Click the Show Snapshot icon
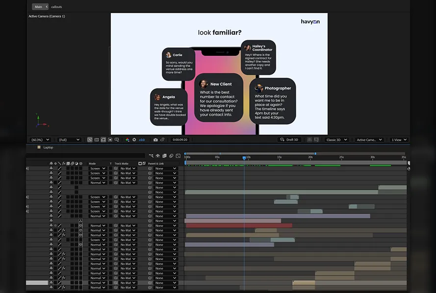Viewport: 436px width, 293px height. (x=162, y=140)
